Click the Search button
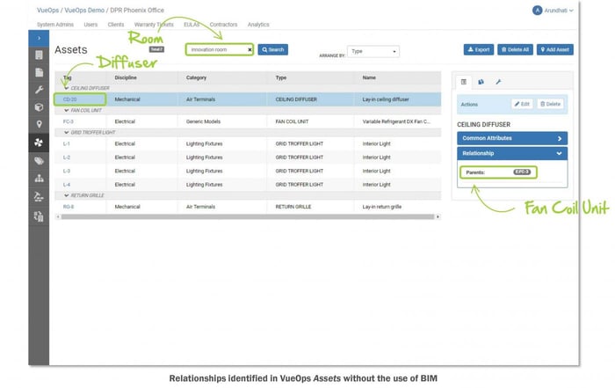615x388 pixels. point(273,49)
